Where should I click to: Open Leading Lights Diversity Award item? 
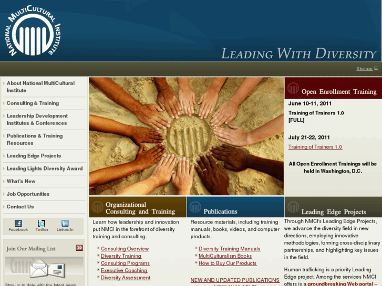point(45,168)
